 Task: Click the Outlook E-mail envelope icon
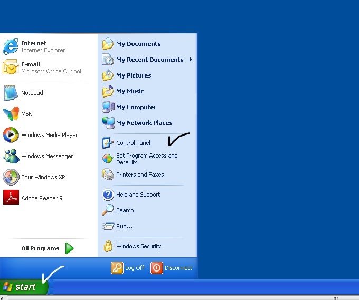[x=11, y=67]
